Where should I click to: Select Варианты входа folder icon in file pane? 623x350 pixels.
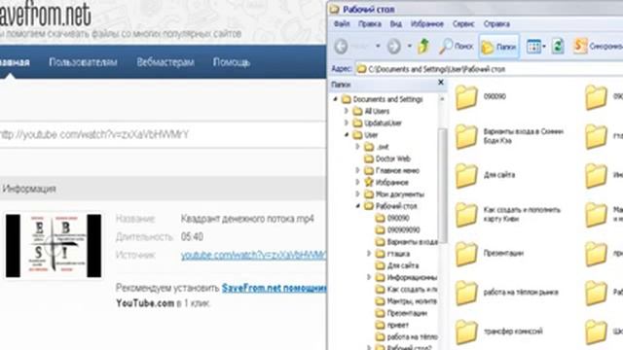[466, 136]
